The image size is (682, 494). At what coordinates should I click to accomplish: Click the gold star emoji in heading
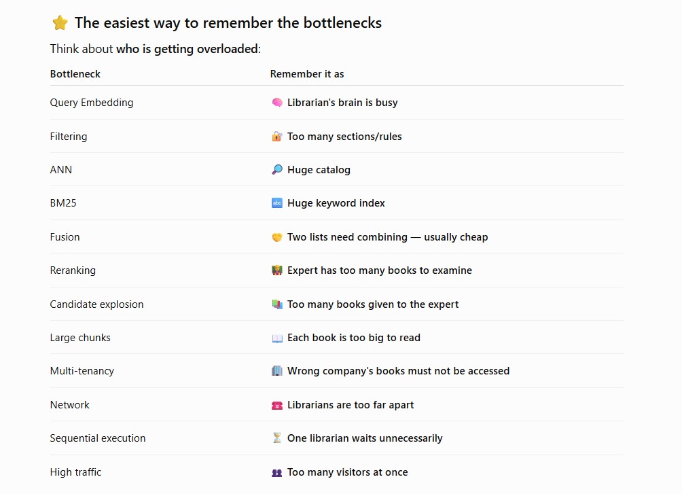click(x=60, y=22)
